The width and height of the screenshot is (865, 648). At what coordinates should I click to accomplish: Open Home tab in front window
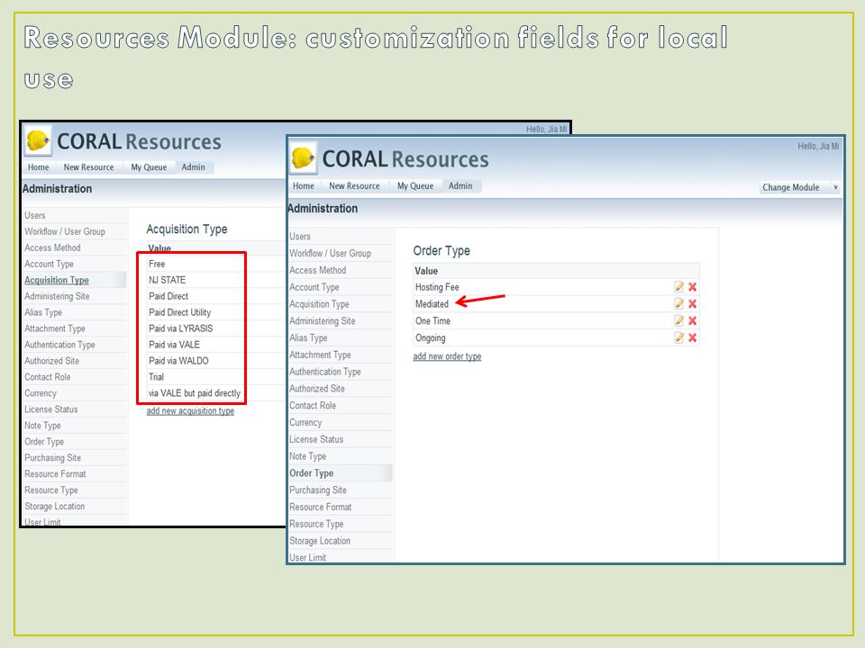(x=304, y=186)
